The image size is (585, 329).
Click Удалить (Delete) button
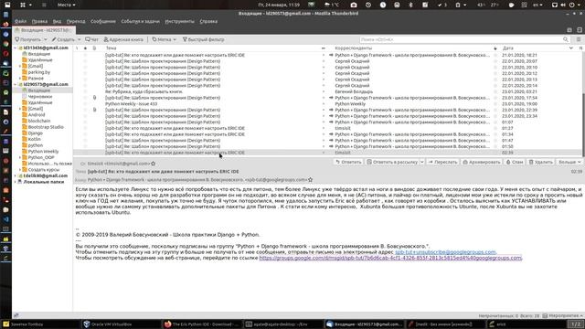tap(540, 162)
